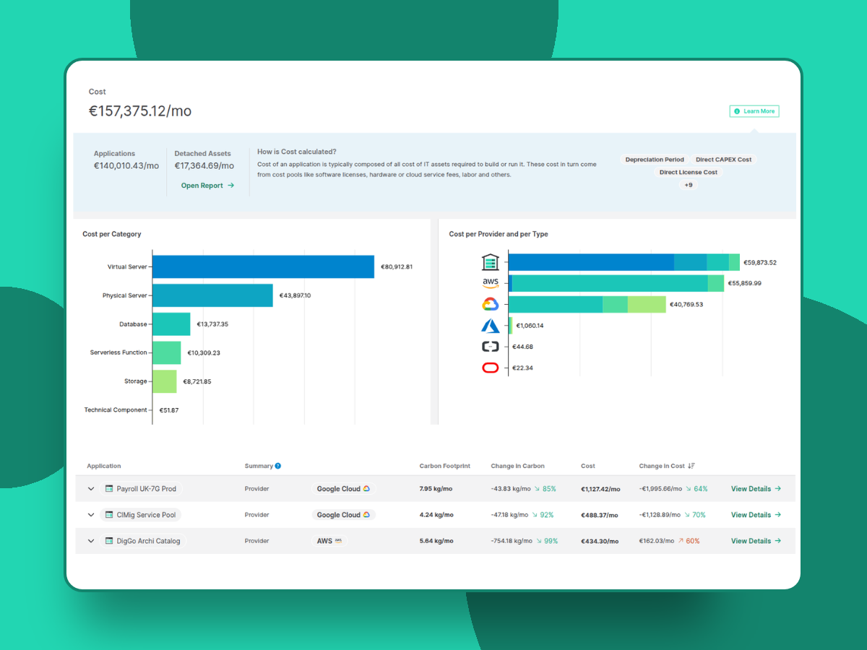Screen dimensions: 867x650
Task: Click the €80,912.81 Virtual Server value
Action: pyautogui.click(x=397, y=266)
